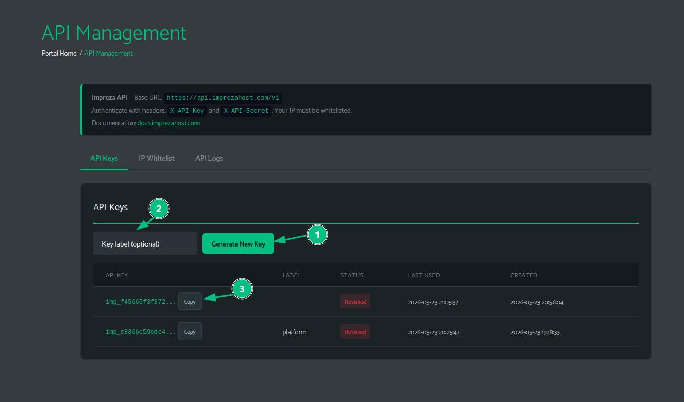Click created time 2026-05-23 19:18:33

(535, 332)
